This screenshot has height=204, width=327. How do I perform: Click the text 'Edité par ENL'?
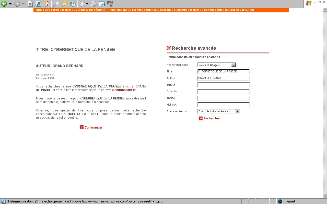click(45, 75)
